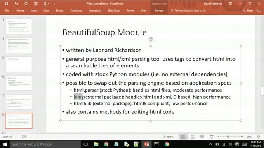Click the network icon in system tray
The width and height of the screenshot is (264, 148).
[x=224, y=144]
